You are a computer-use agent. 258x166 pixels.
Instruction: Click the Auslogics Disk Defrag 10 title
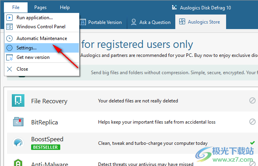[205, 8]
